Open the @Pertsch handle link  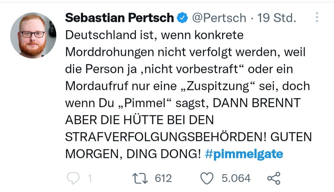pyautogui.click(x=219, y=18)
